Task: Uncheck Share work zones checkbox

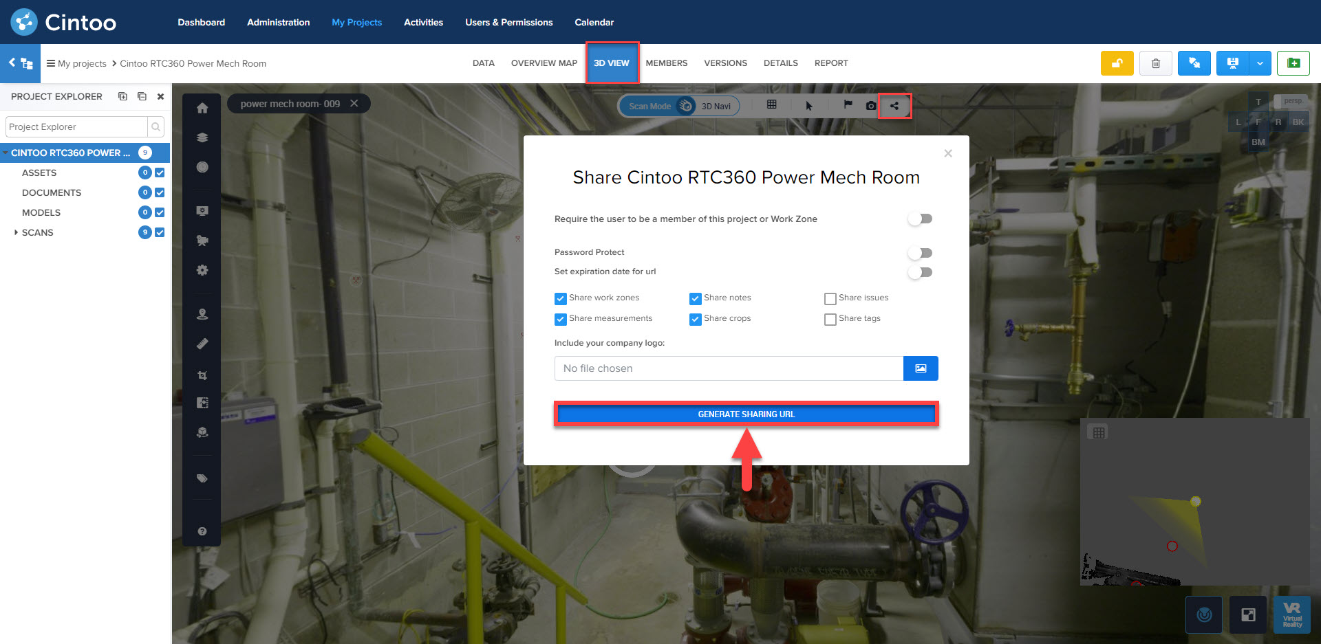Action: point(561,299)
